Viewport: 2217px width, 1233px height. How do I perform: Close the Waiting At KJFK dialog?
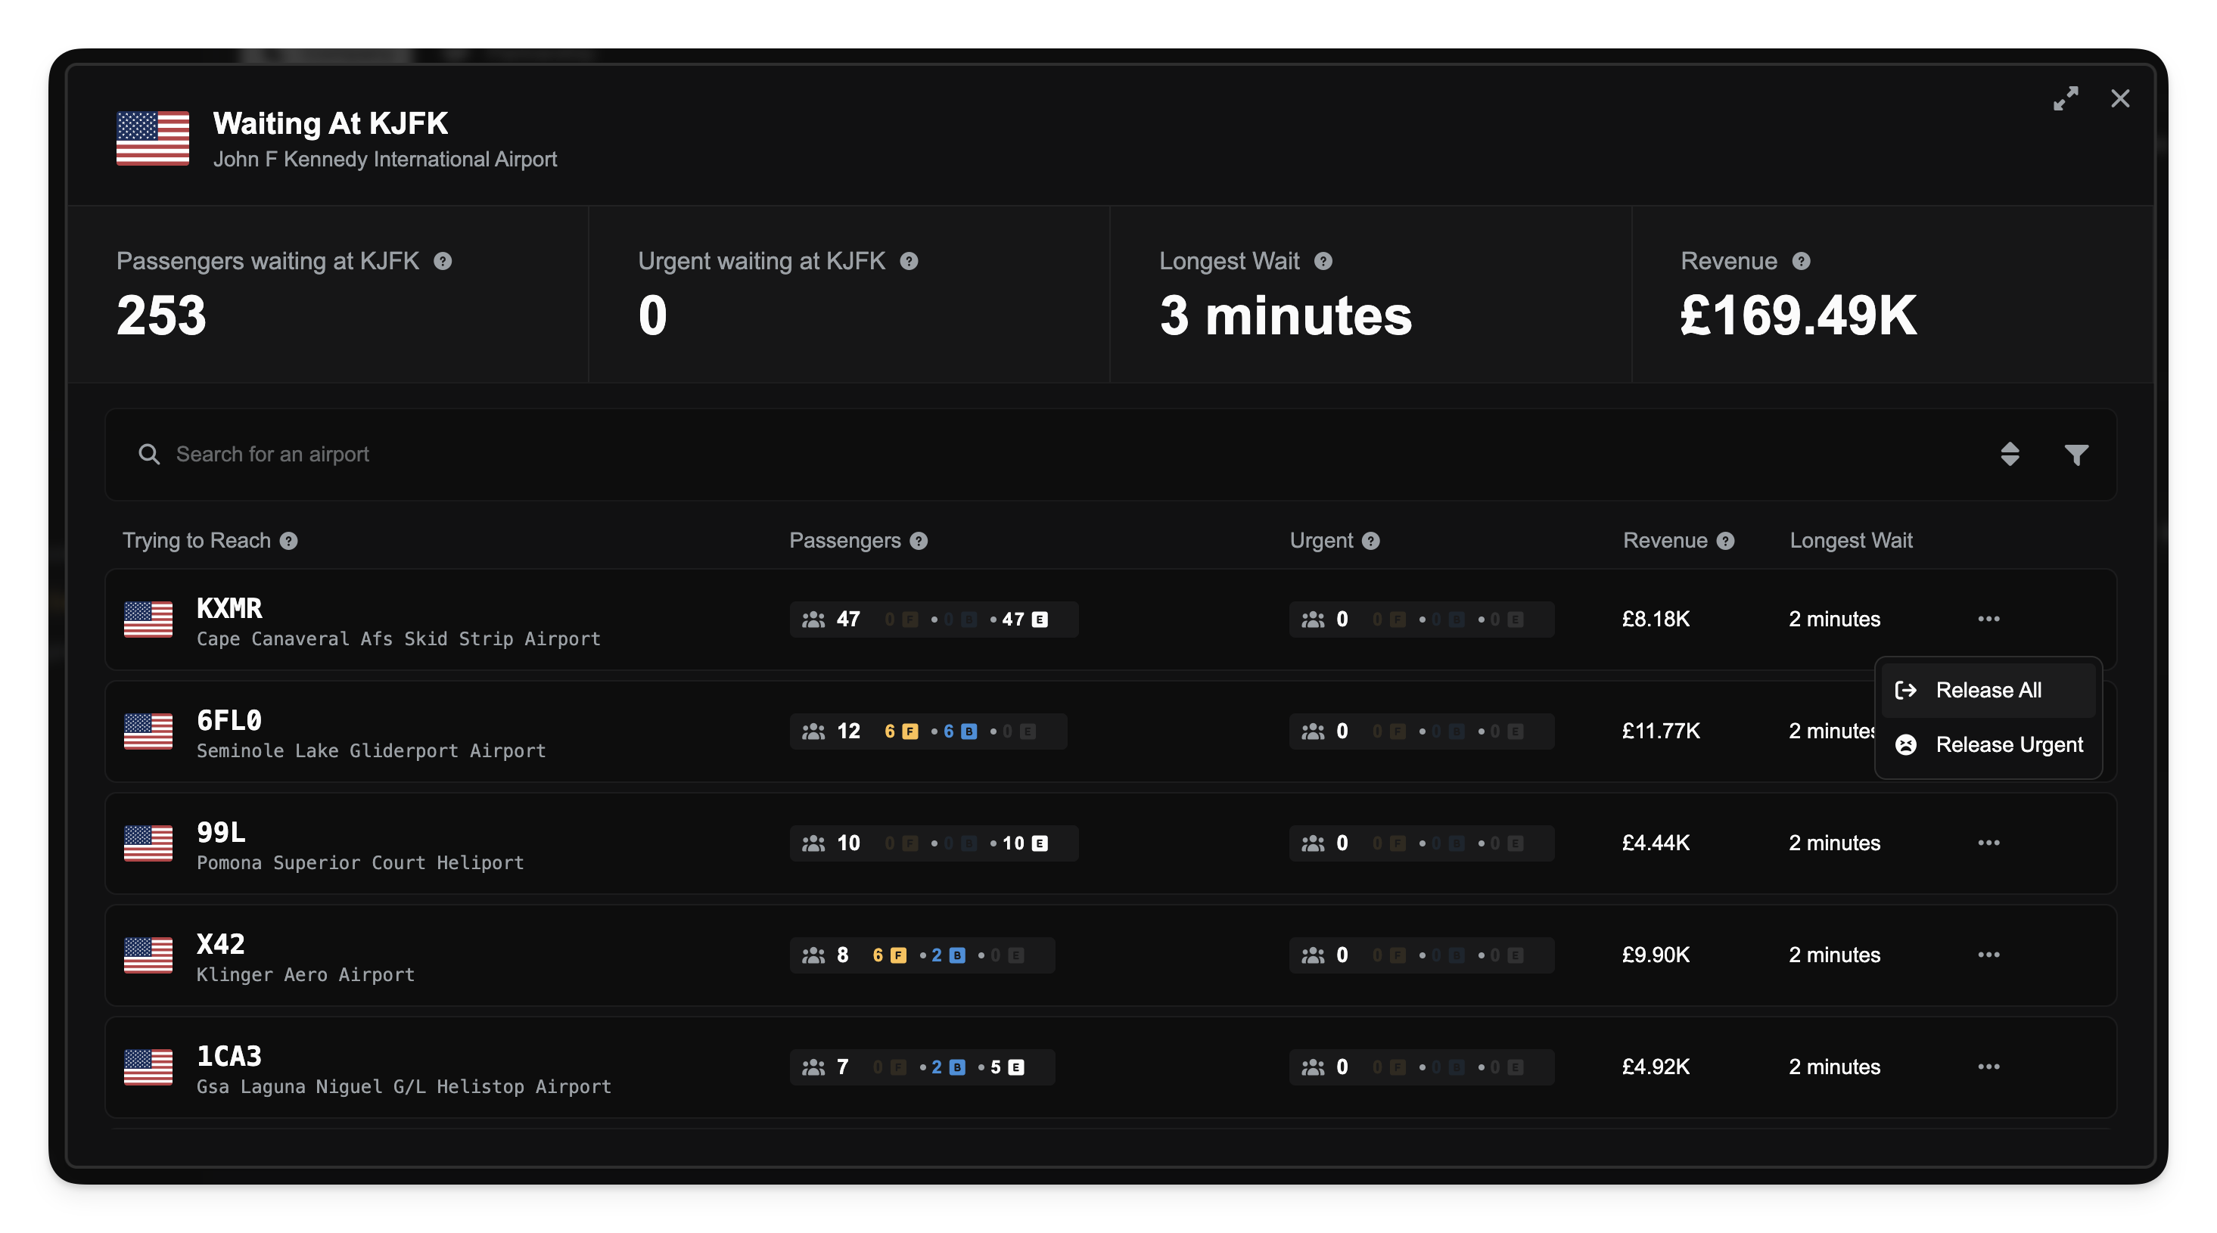(x=2119, y=98)
